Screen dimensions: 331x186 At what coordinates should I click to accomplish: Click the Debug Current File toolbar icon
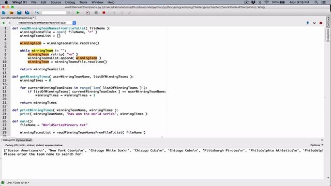click(88, 13)
